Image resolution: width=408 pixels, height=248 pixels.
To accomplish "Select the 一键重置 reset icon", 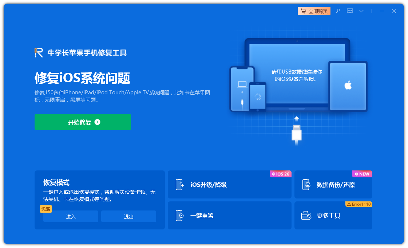I will (x=179, y=216).
